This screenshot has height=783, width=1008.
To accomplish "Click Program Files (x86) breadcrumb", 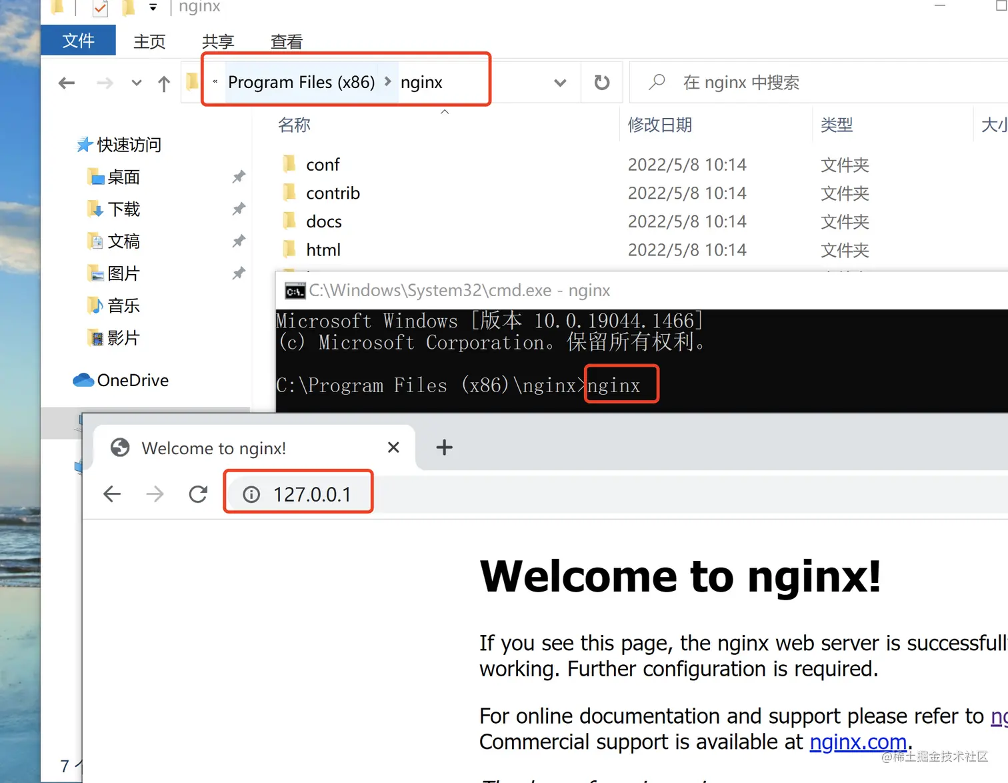I will click(301, 82).
